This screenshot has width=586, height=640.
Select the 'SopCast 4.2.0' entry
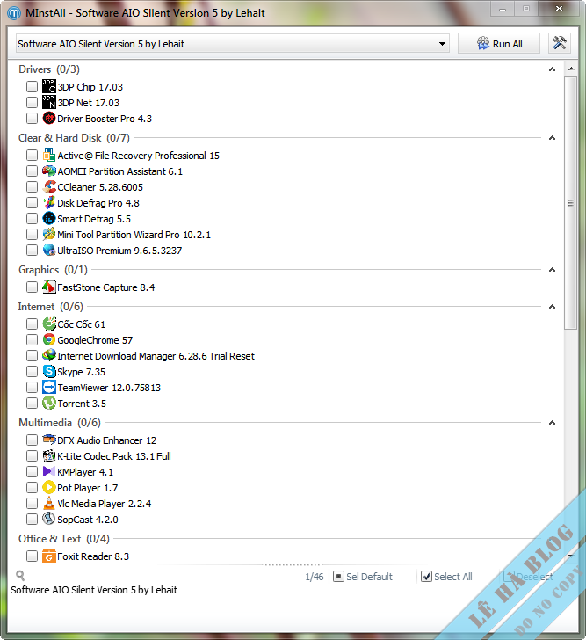(x=88, y=520)
